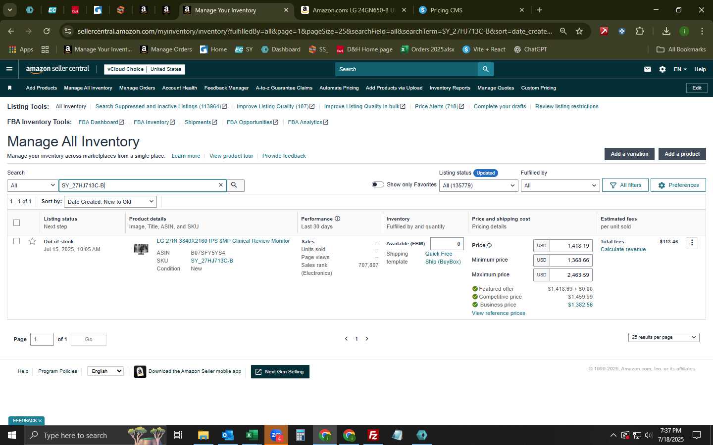Open the browser tab search dropdown arrow
The width and height of the screenshot is (713, 445).
click(9, 9)
